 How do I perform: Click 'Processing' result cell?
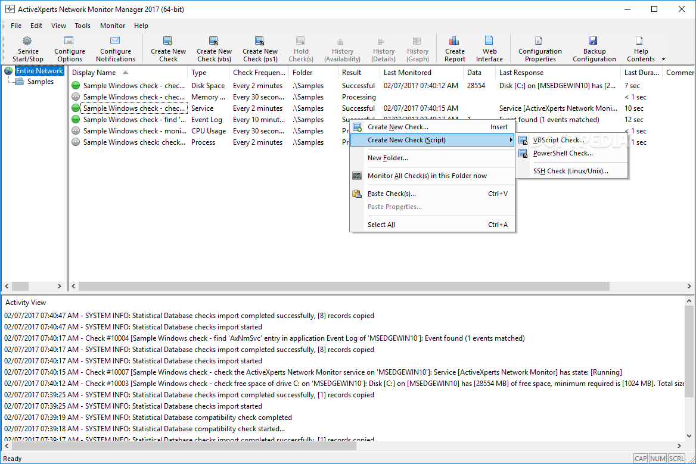point(359,96)
